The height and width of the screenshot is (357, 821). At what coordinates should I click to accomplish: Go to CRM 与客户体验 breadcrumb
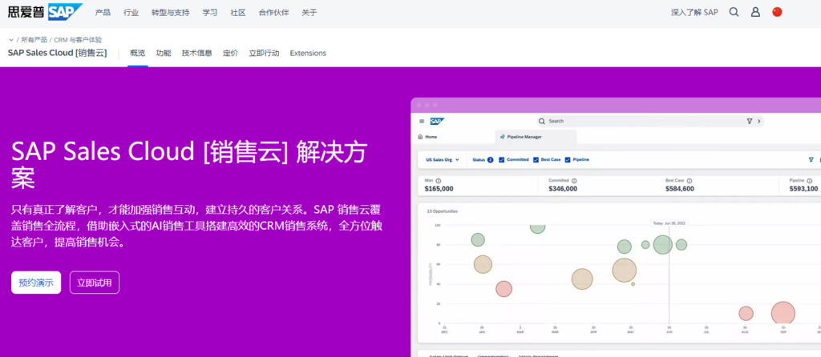[78, 40]
